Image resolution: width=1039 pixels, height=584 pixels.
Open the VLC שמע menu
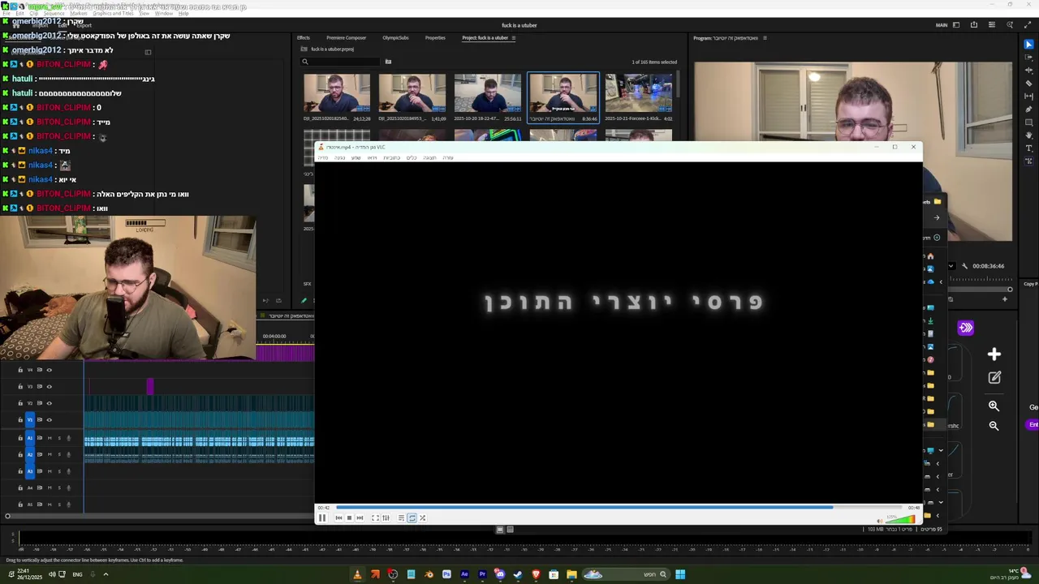tap(356, 157)
